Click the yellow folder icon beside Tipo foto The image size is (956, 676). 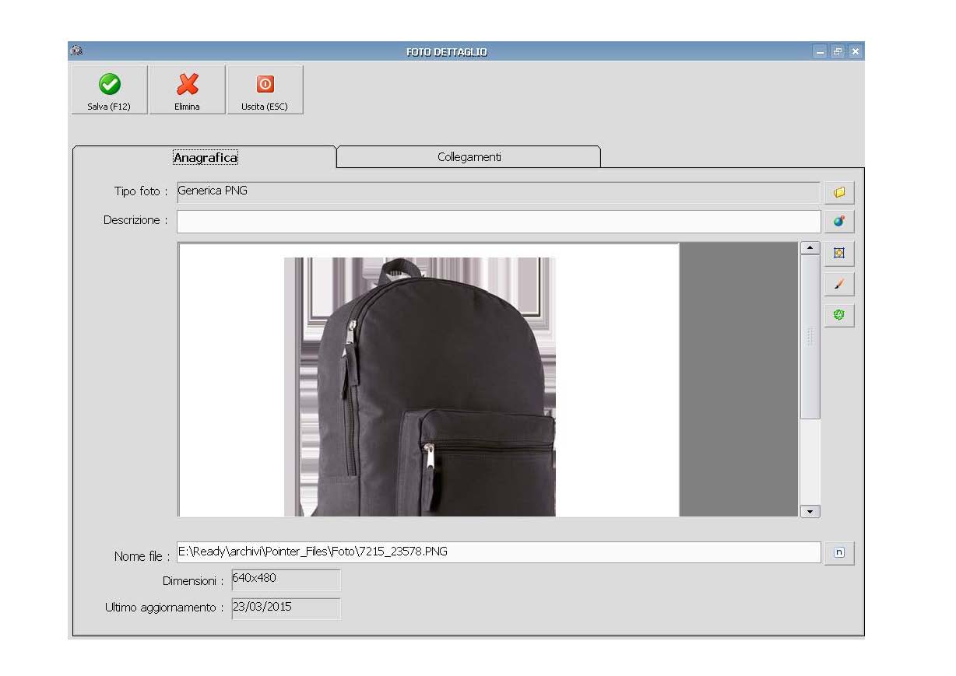point(839,192)
